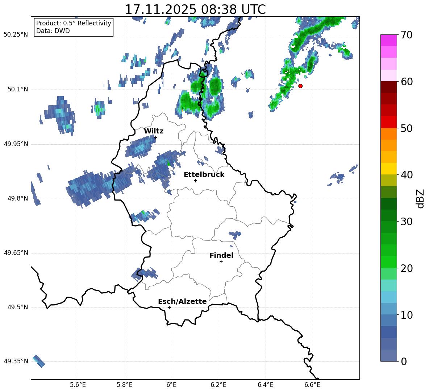The image size is (429, 392).
Task: Click the 49.8°N latitude label
Action: [18, 198]
